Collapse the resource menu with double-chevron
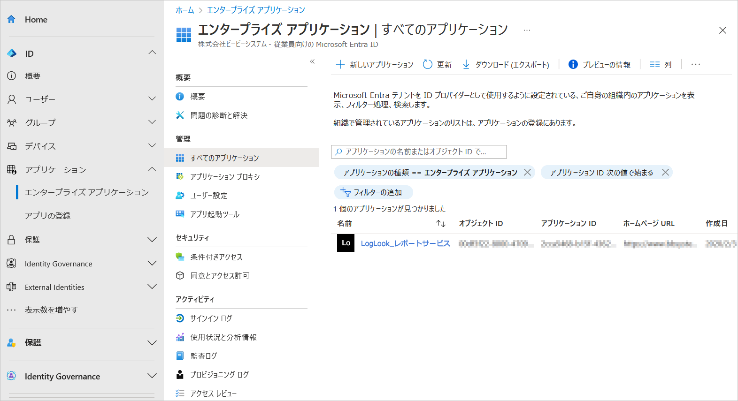Screen dimensions: 738x401 pos(312,61)
